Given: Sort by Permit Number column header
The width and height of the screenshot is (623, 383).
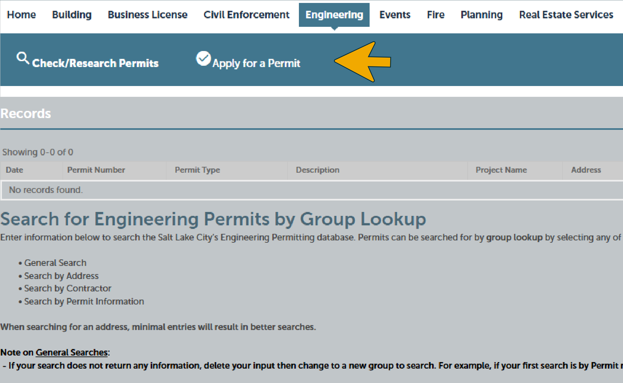Looking at the screenshot, I should [96, 170].
